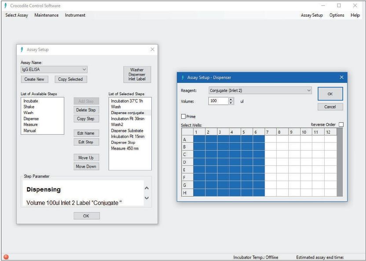Click top-left corner cell of well grid

click(187, 132)
